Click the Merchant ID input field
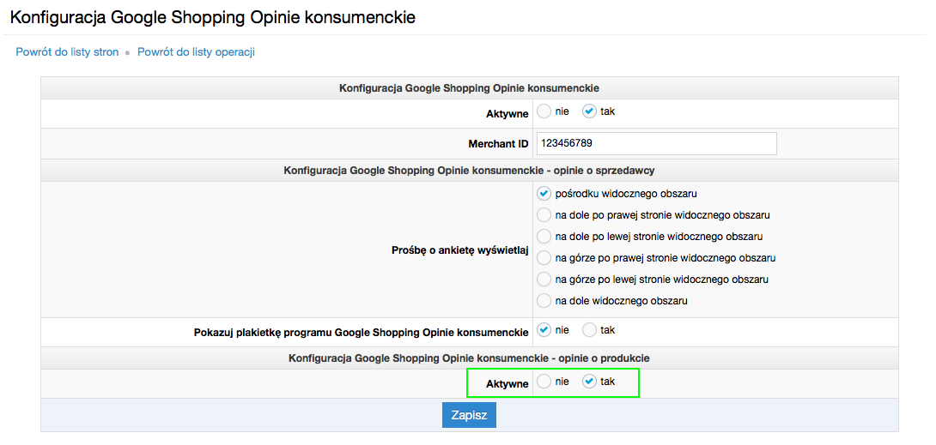936x445 pixels. tap(656, 143)
